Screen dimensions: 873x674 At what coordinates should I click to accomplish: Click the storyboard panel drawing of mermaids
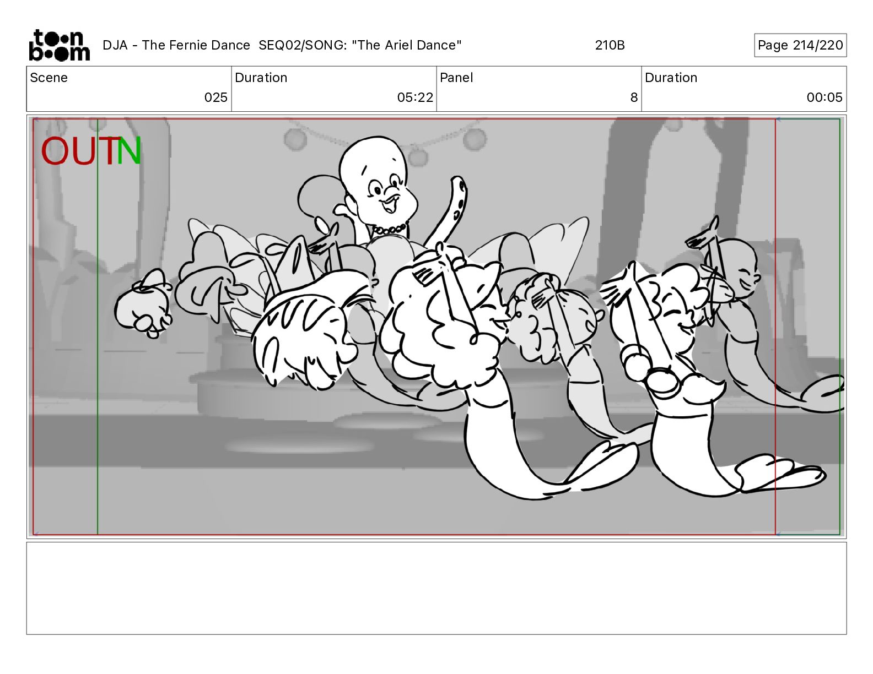(436, 327)
